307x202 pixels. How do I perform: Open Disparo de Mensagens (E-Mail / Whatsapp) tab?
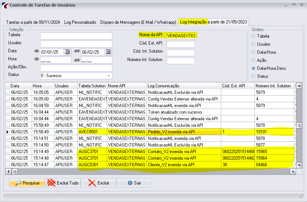138,22
